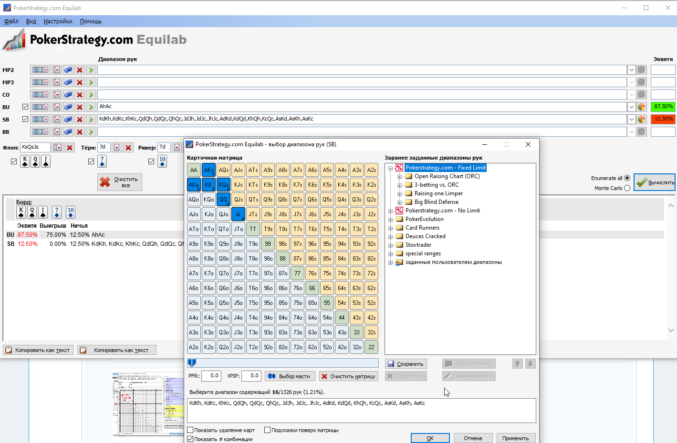Clear the turn card with red X
The image size is (677, 443).
[128, 148]
